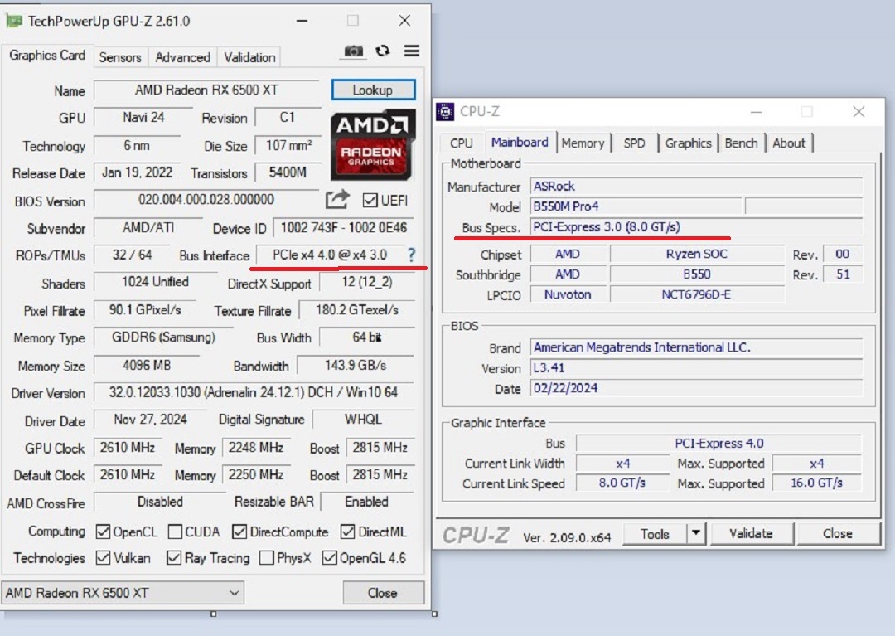Open the SPD tab in CPU-Z
The height and width of the screenshot is (636, 895).
coord(634,143)
